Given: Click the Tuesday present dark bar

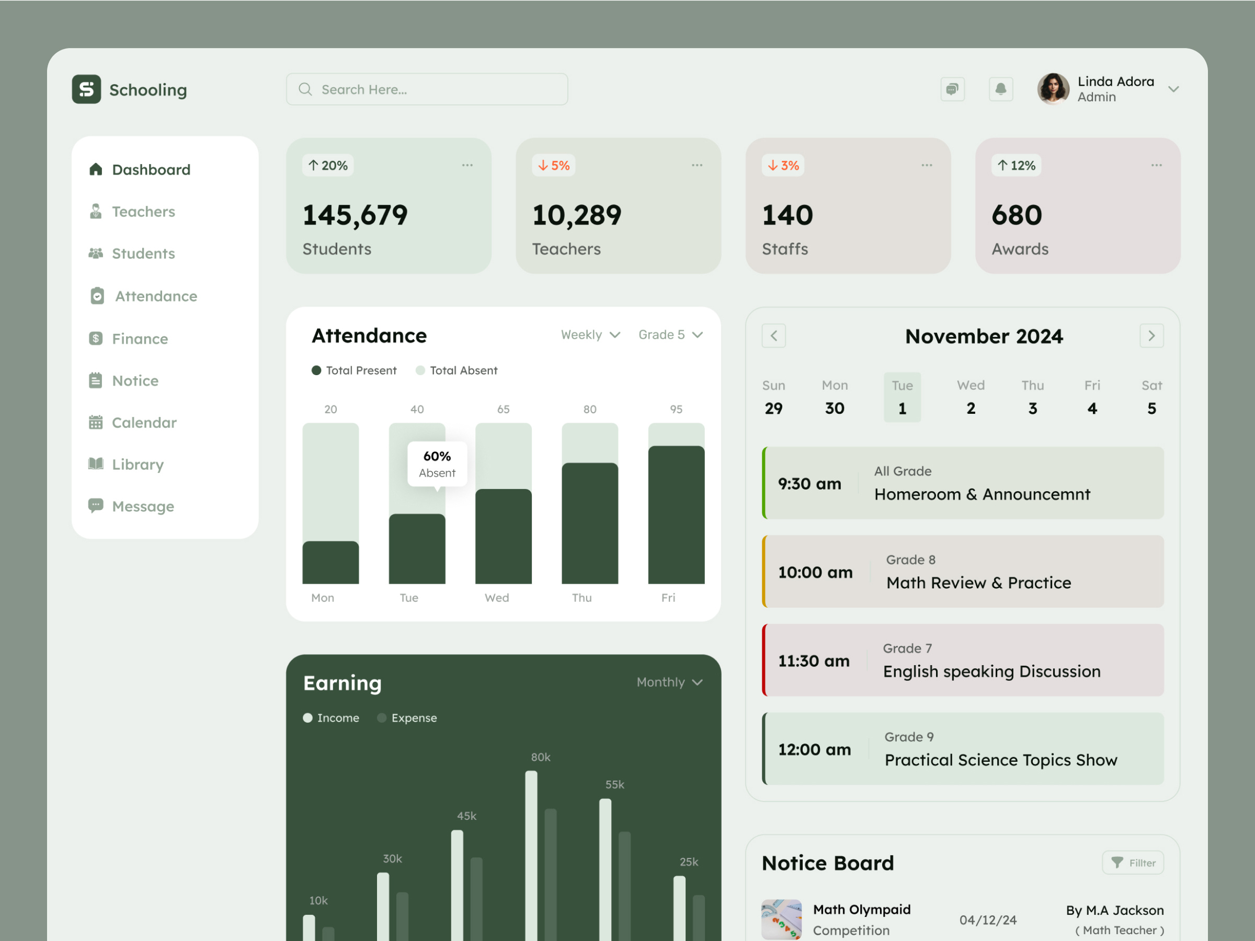Looking at the screenshot, I should pos(417,549).
